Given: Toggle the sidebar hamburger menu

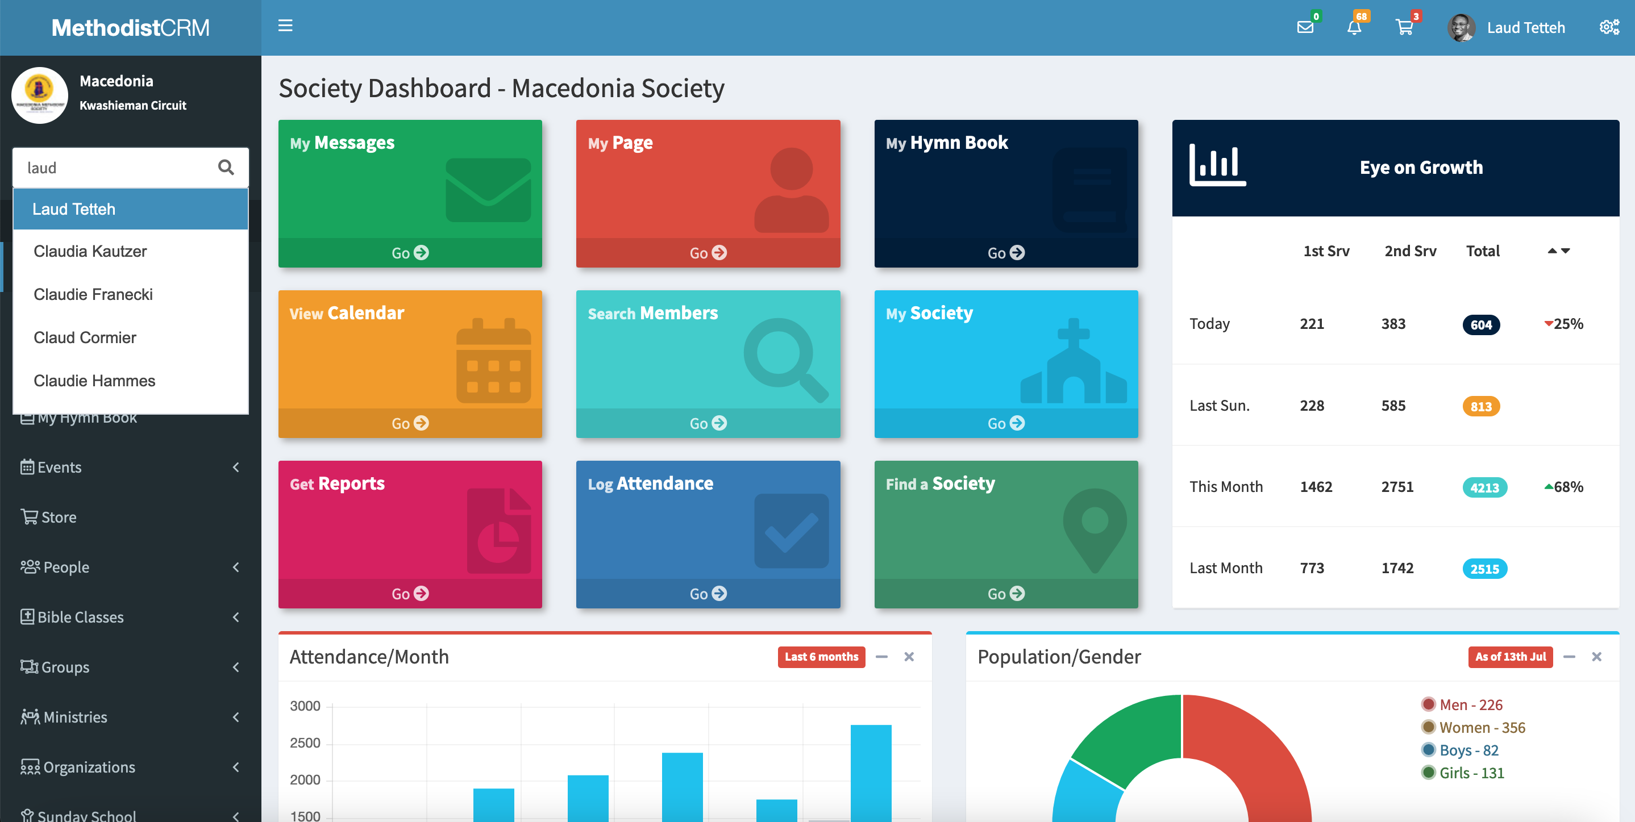Looking at the screenshot, I should coord(285,26).
